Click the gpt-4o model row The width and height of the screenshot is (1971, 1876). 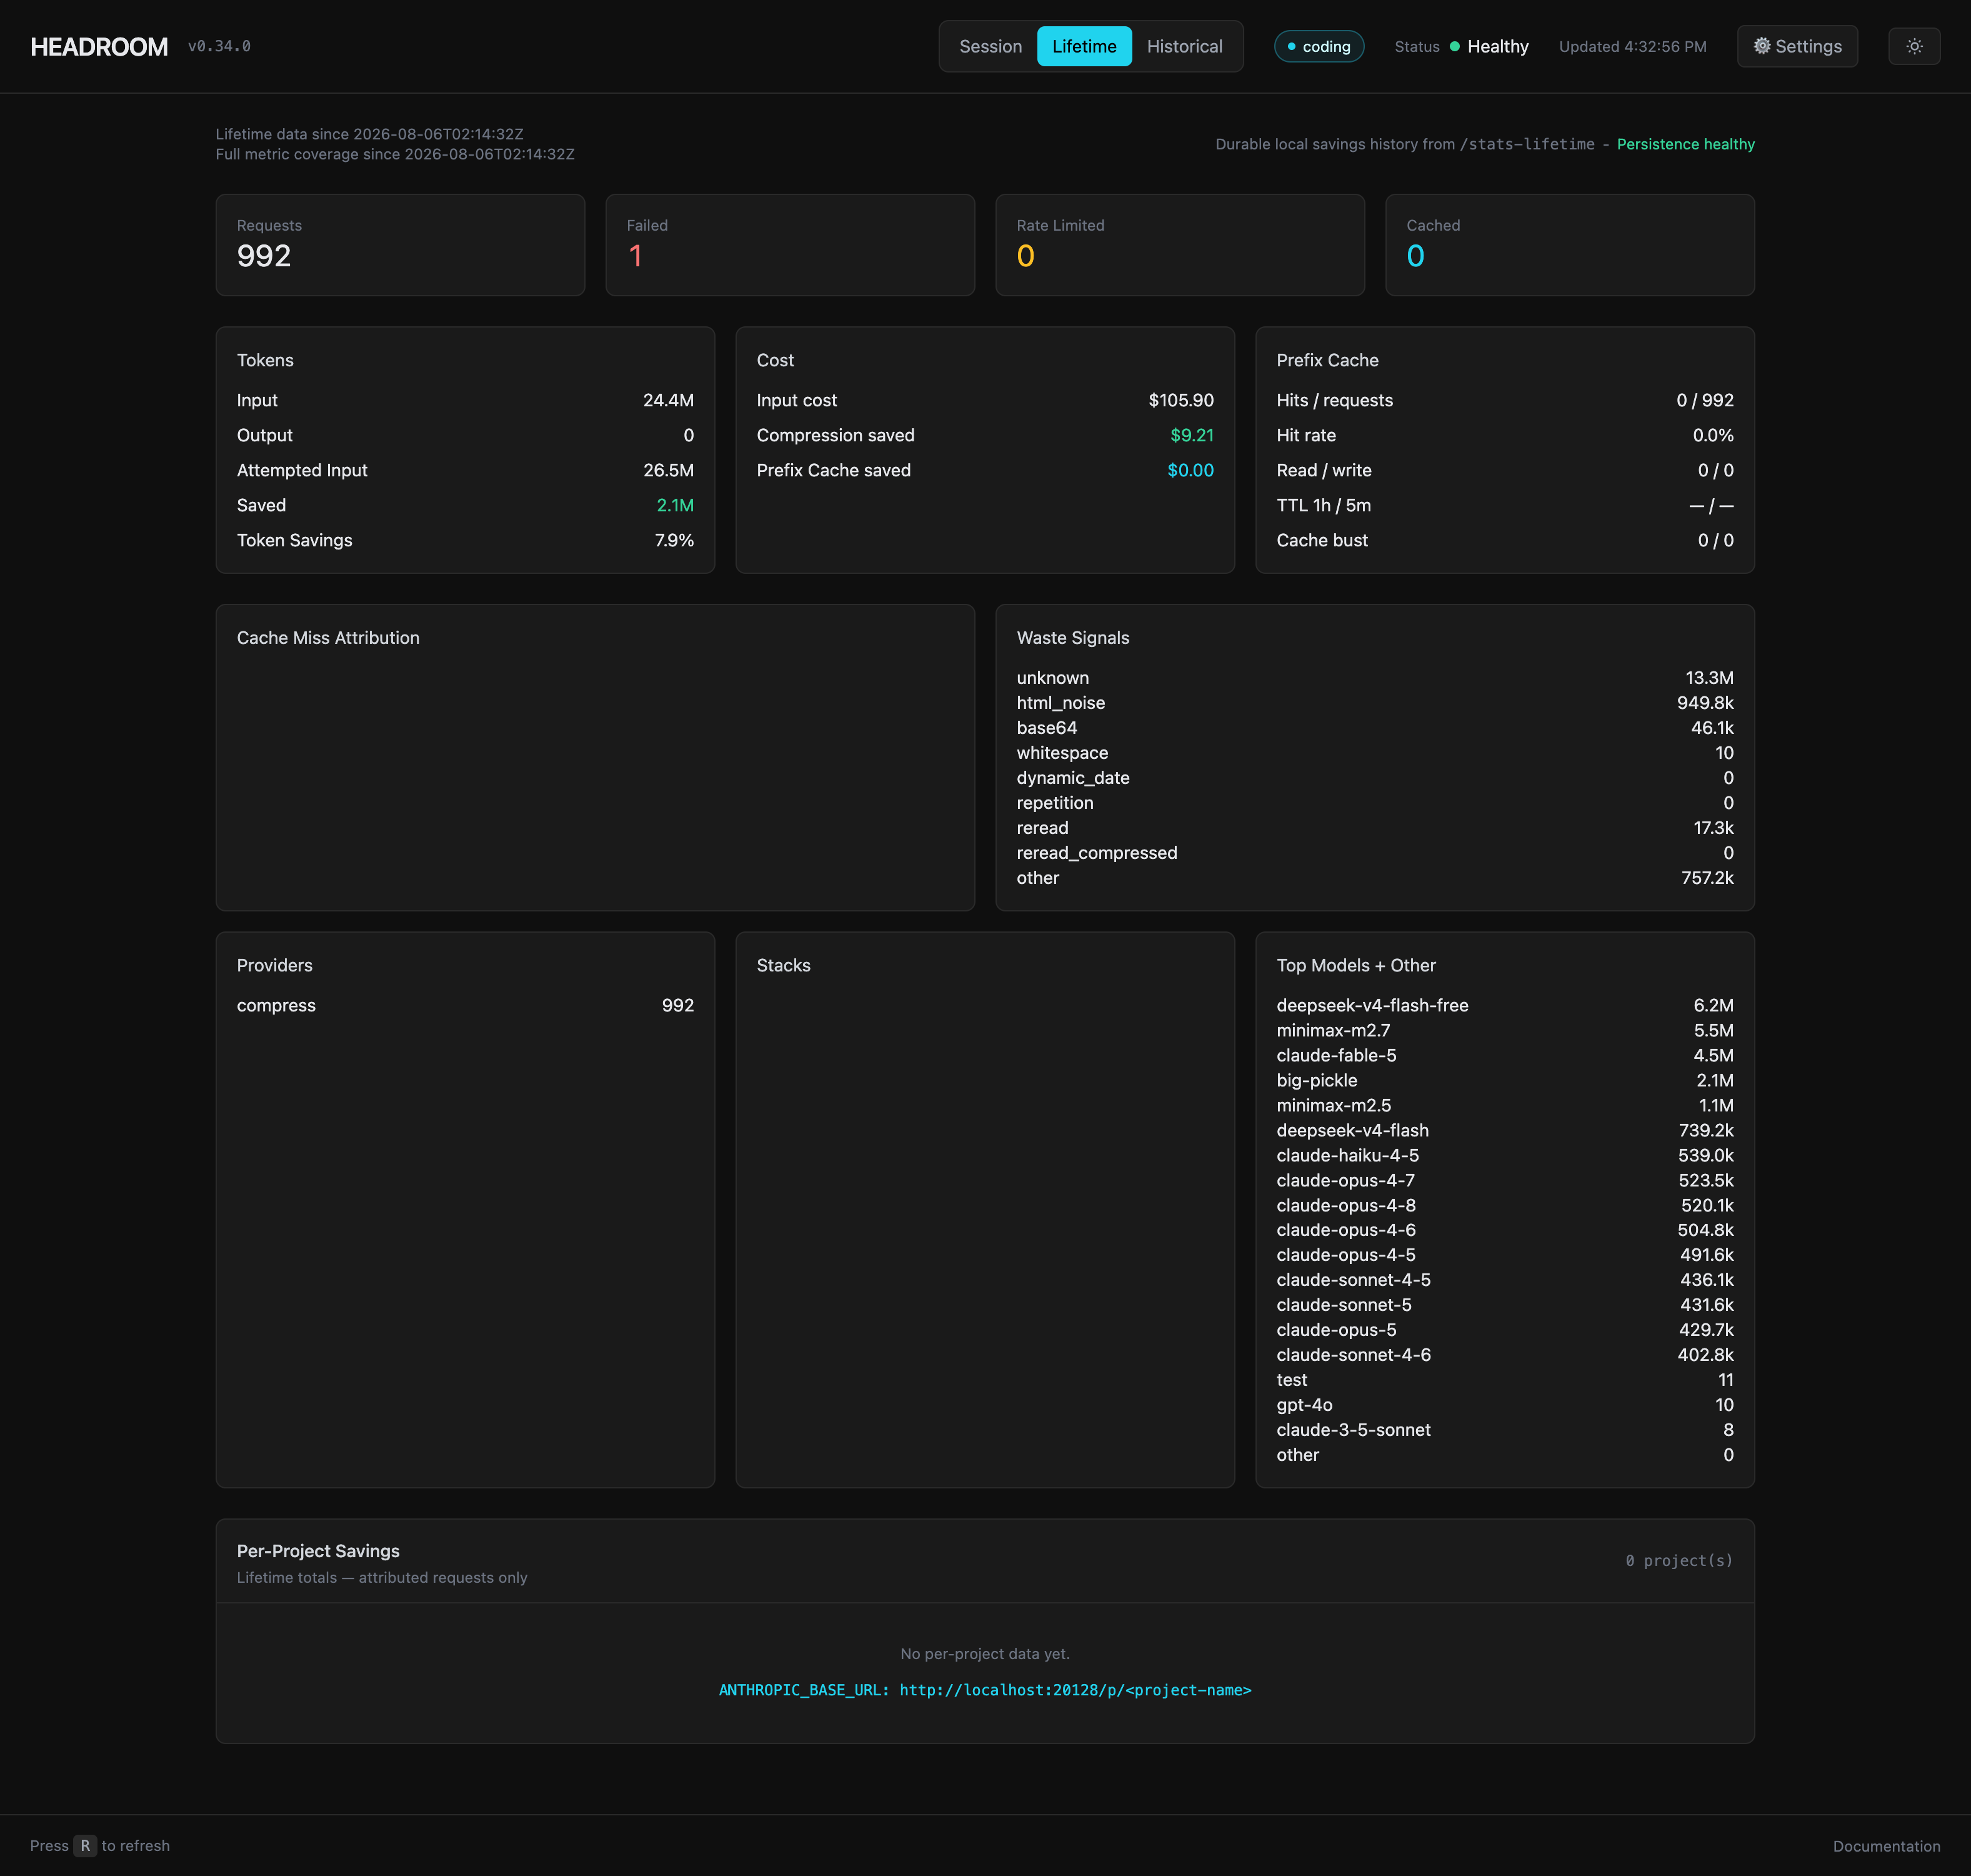pos(1504,1405)
